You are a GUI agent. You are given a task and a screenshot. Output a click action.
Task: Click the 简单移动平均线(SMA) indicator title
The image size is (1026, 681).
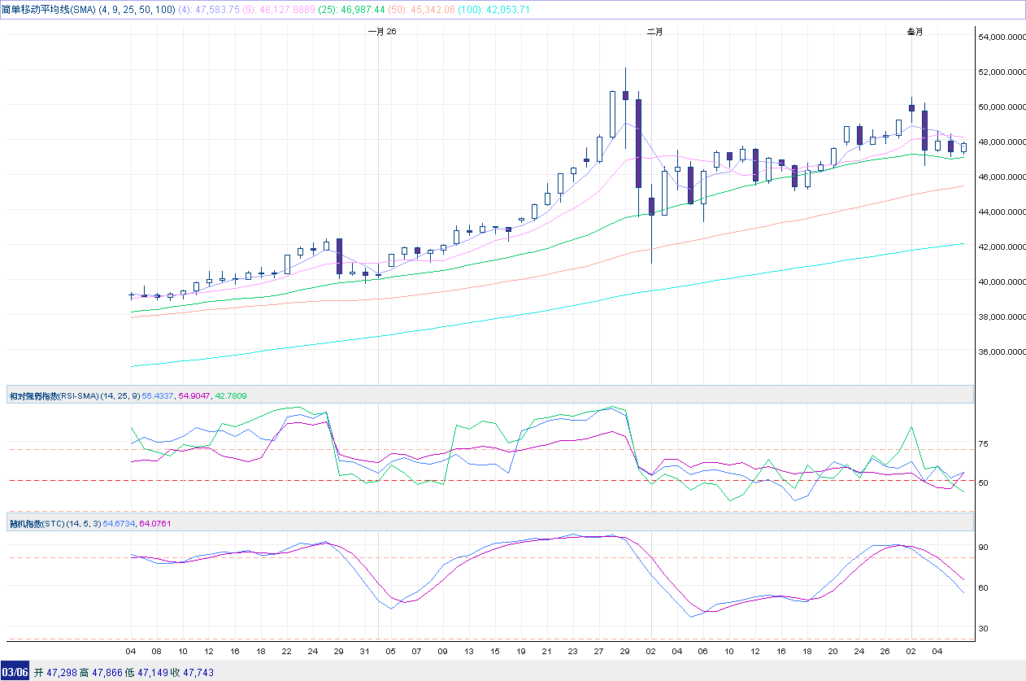(49, 9)
